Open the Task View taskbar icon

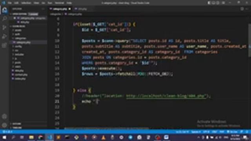(x=22, y=137)
